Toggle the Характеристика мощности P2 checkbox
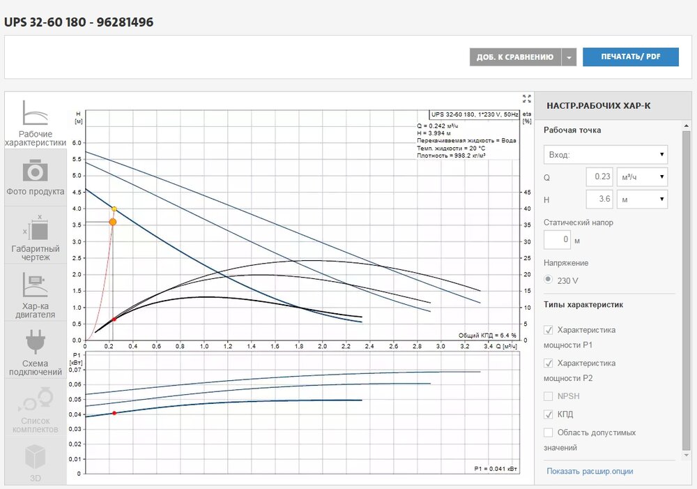This screenshot has width=697, height=489. (x=549, y=363)
